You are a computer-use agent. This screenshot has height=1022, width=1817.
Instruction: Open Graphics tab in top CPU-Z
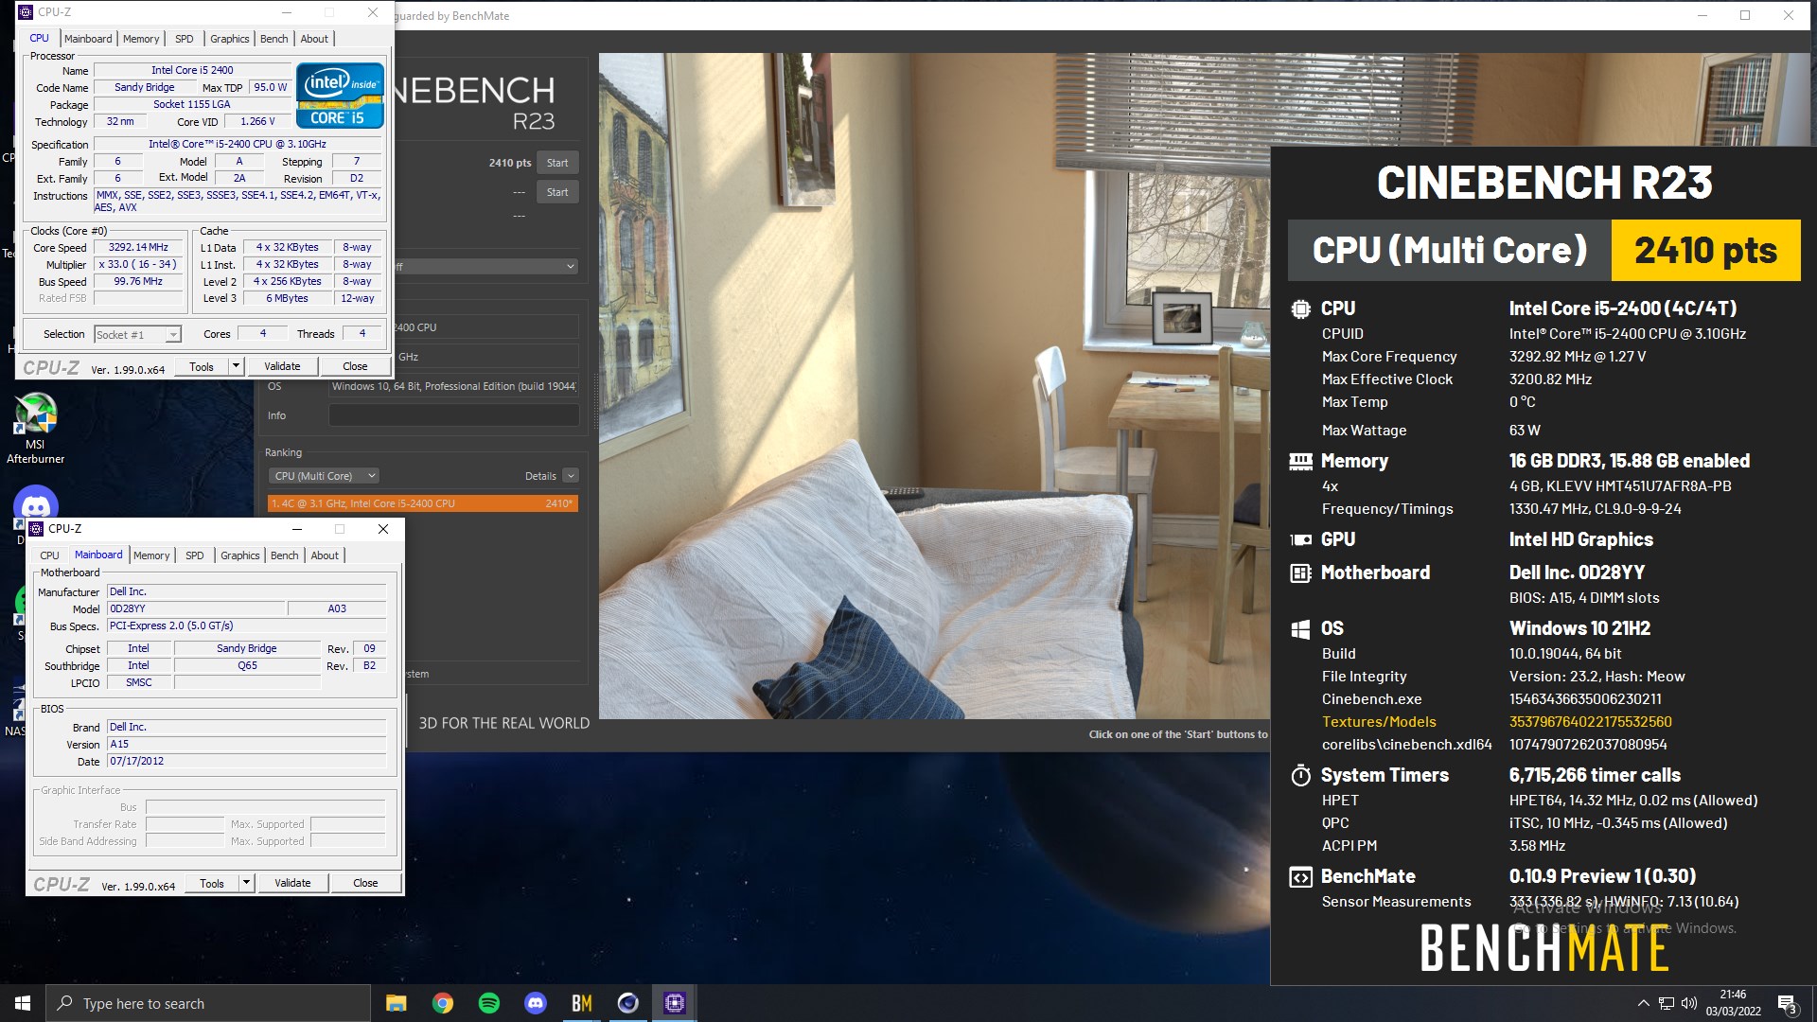tap(230, 39)
